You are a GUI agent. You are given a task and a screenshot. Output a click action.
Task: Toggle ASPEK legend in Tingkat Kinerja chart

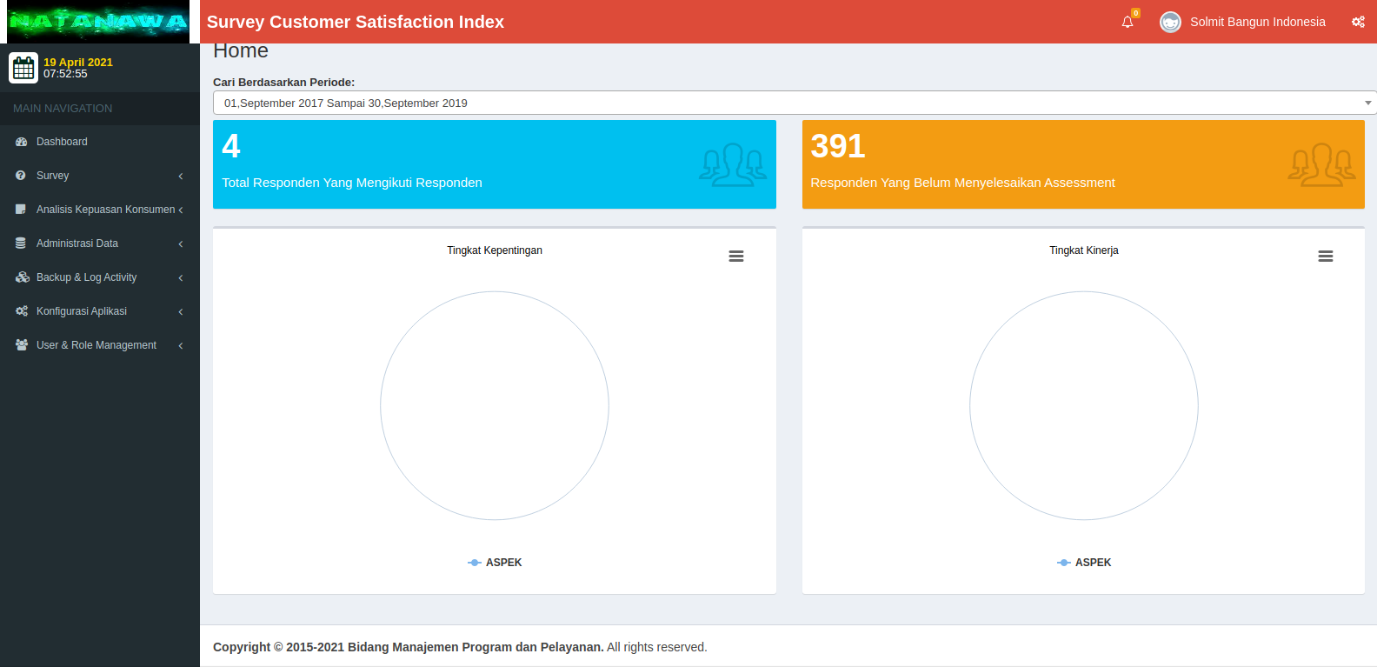pos(1085,563)
